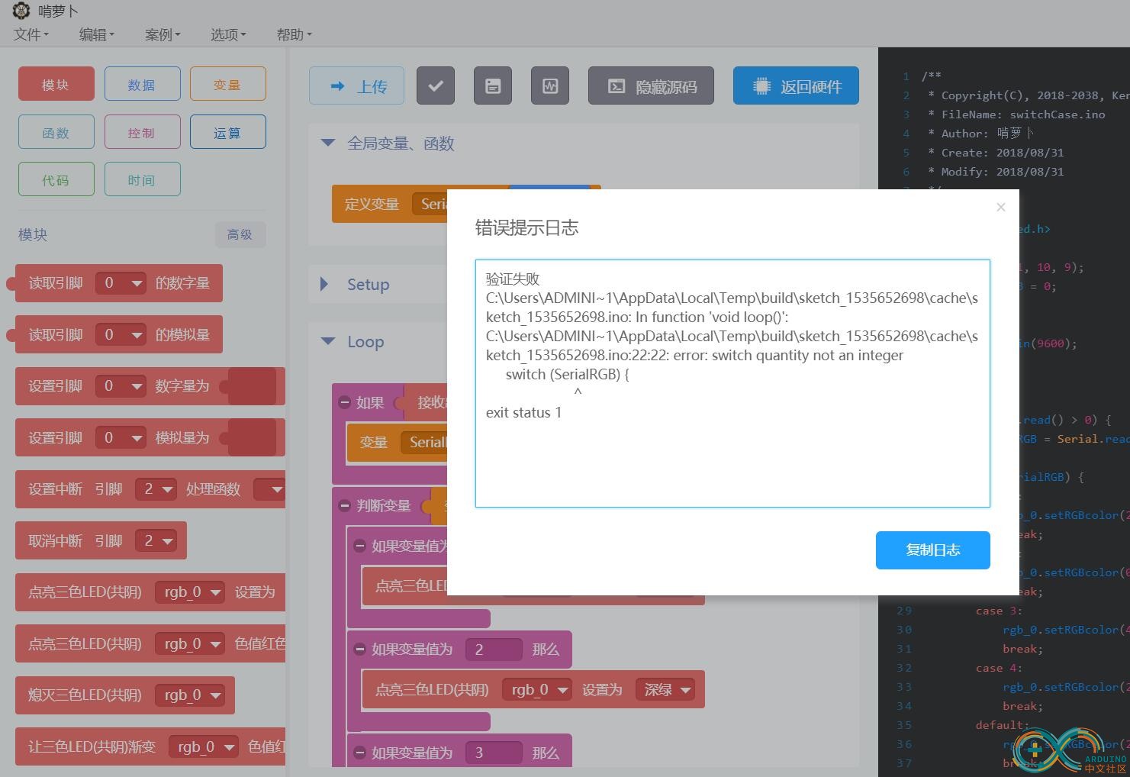Open pin dropdown in 读取引脚 的数字量
The height and width of the screenshot is (777, 1130).
coord(121,283)
